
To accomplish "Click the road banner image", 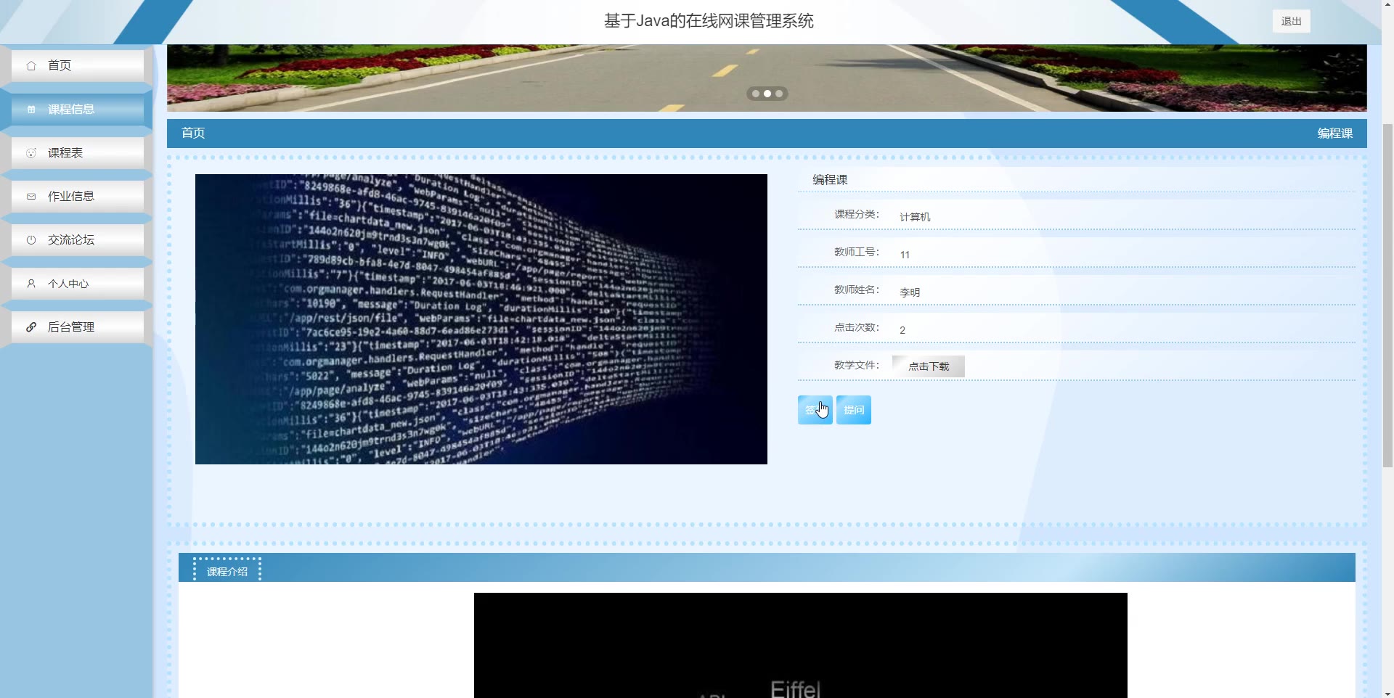I will [x=767, y=78].
